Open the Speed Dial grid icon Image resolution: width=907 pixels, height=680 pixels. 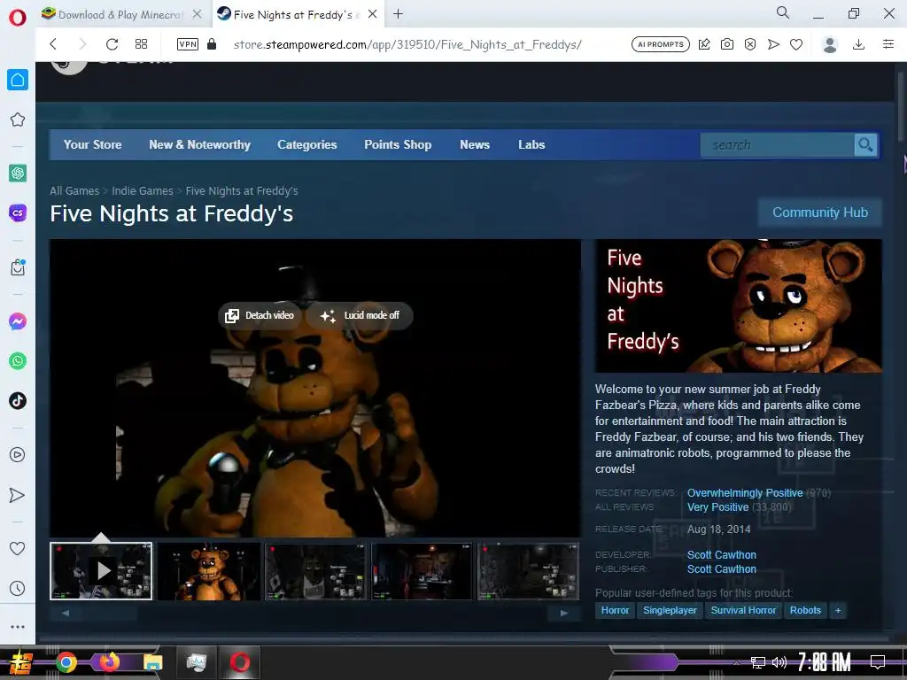click(x=141, y=44)
